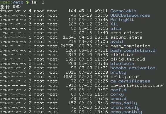Click the cron.hourly directory name

point(125,108)
